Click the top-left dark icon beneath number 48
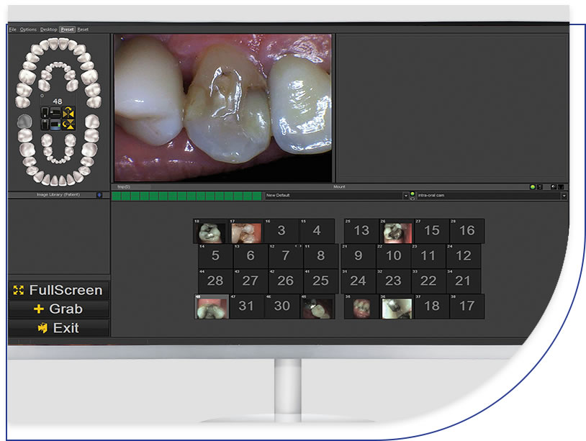This screenshot has width=586, height=441. point(46,112)
